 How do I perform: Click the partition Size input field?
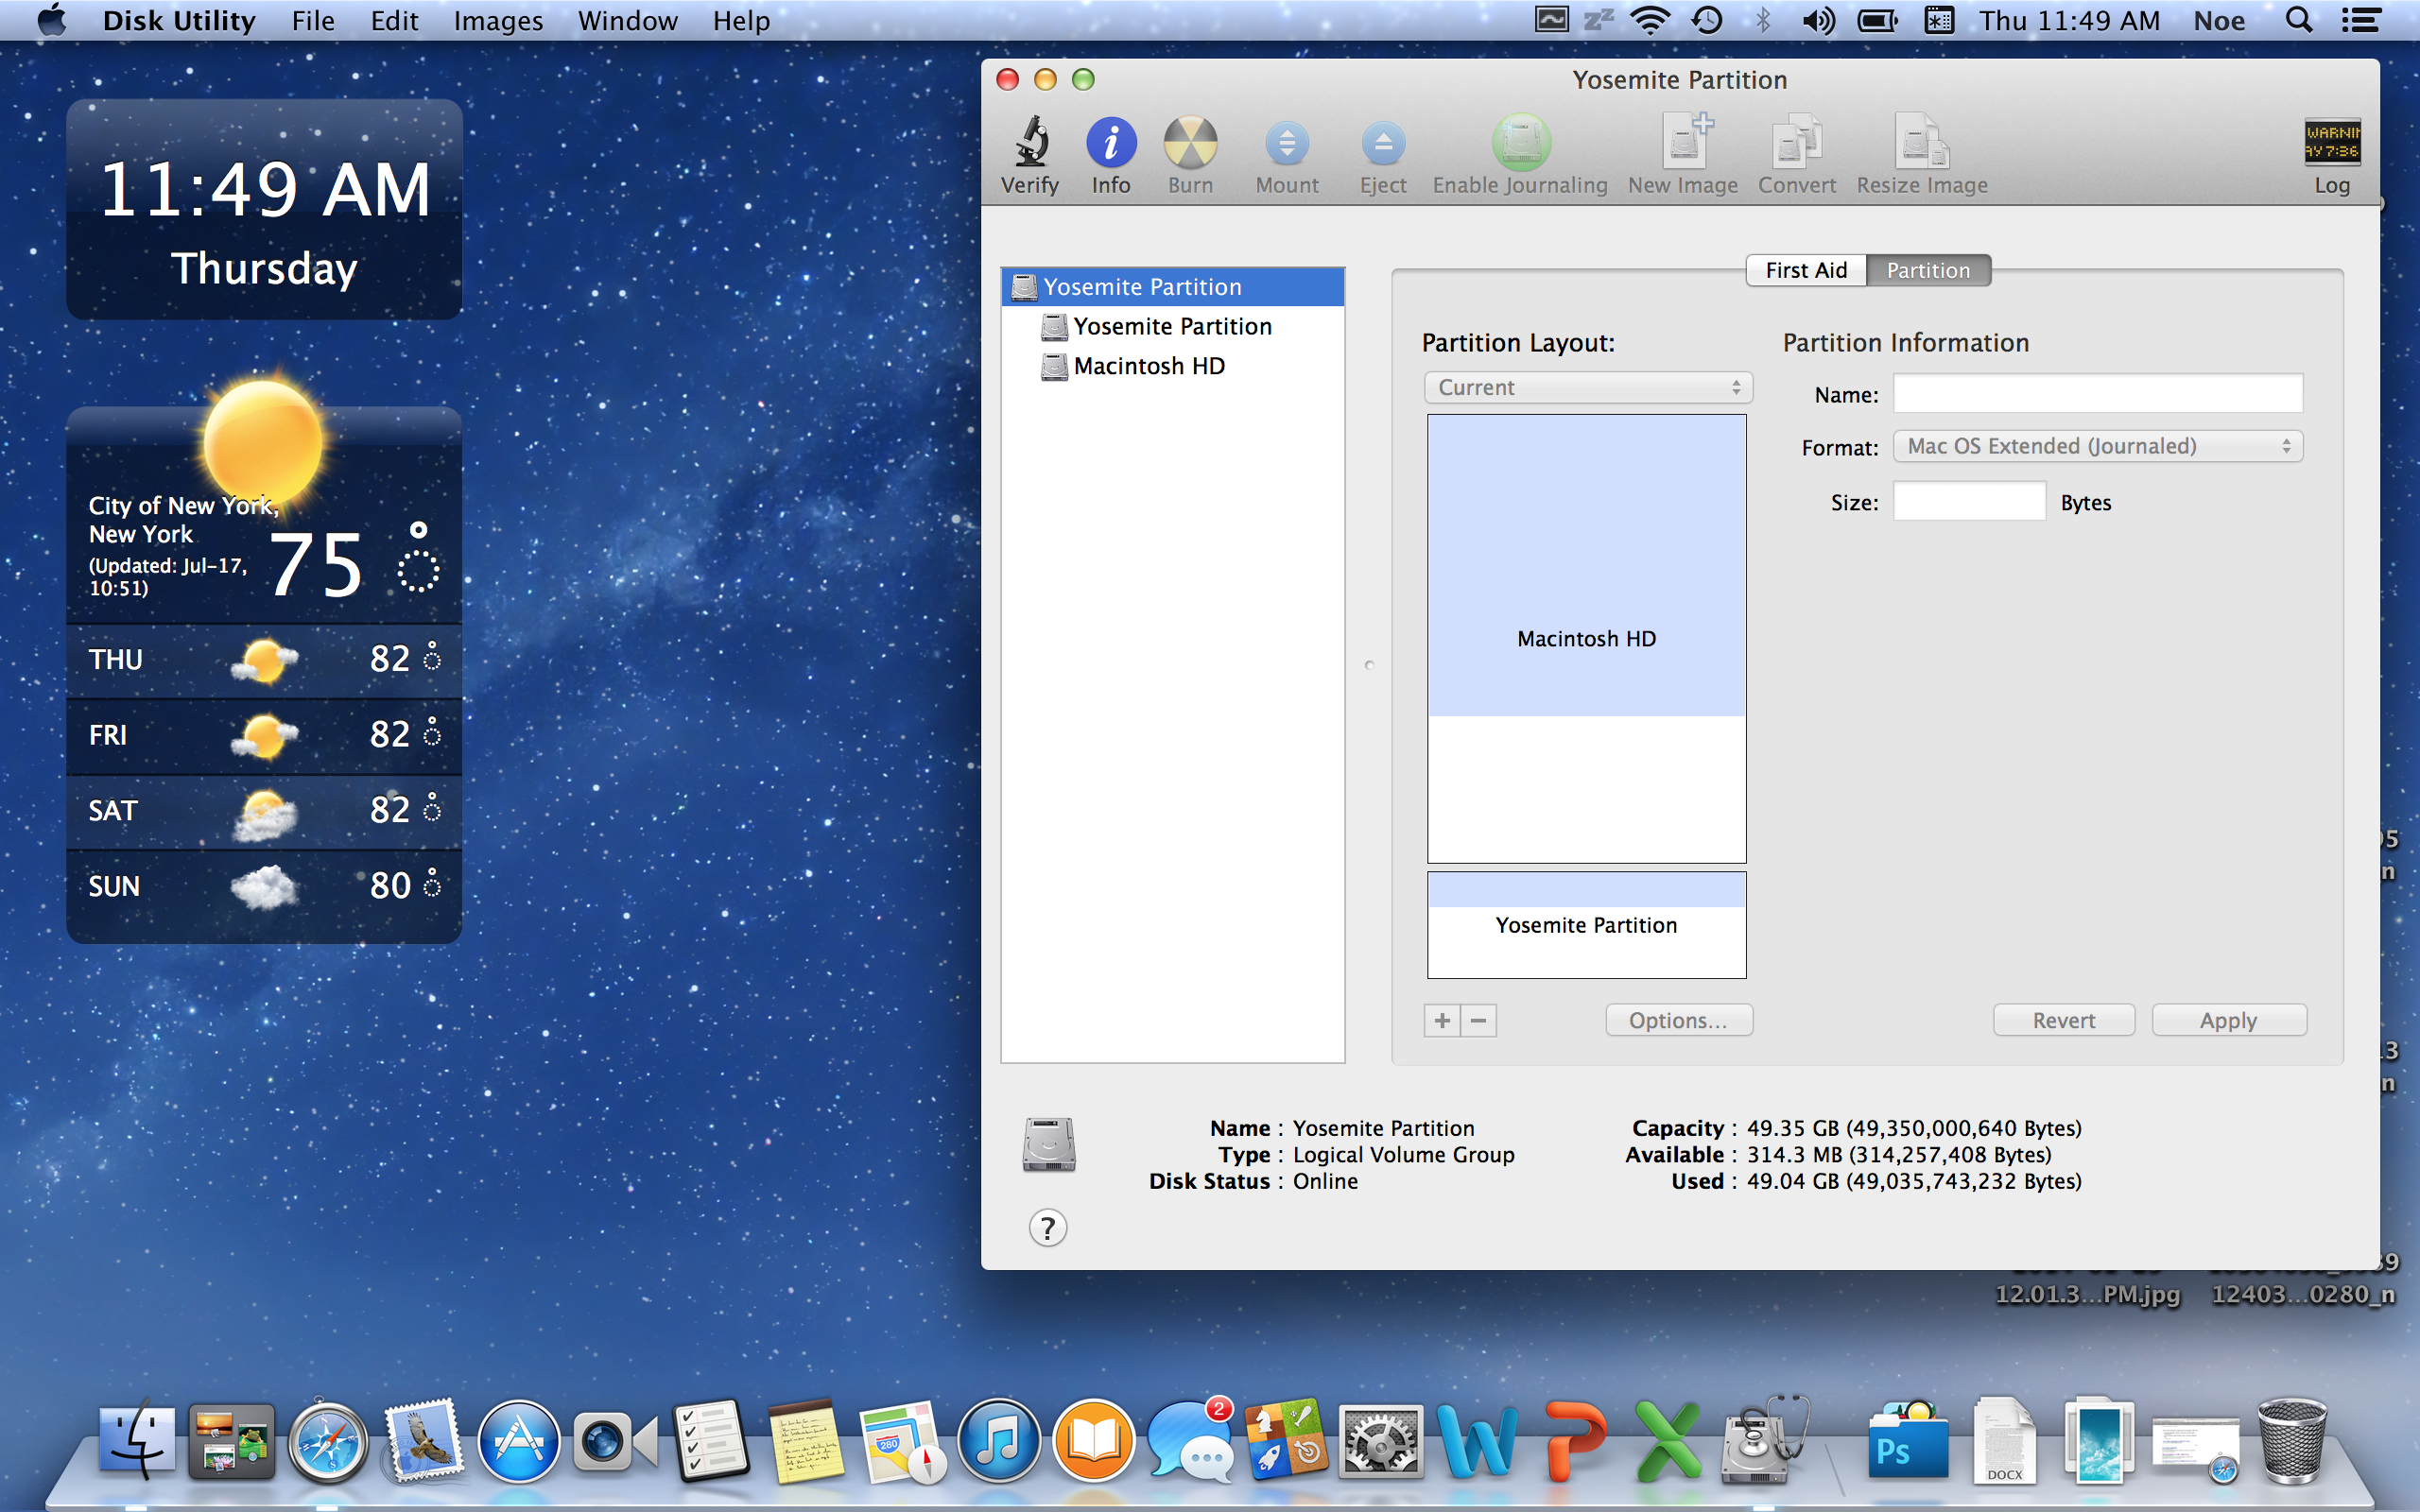[x=1969, y=501]
